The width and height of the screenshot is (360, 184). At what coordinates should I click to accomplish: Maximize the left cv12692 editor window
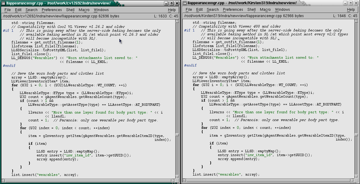click(x=172, y=3)
